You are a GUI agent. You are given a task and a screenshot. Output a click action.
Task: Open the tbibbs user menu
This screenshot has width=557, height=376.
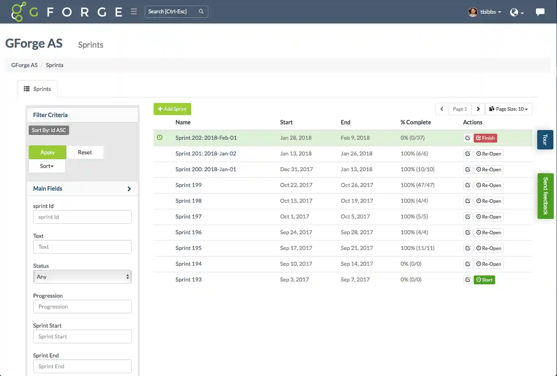click(x=485, y=12)
